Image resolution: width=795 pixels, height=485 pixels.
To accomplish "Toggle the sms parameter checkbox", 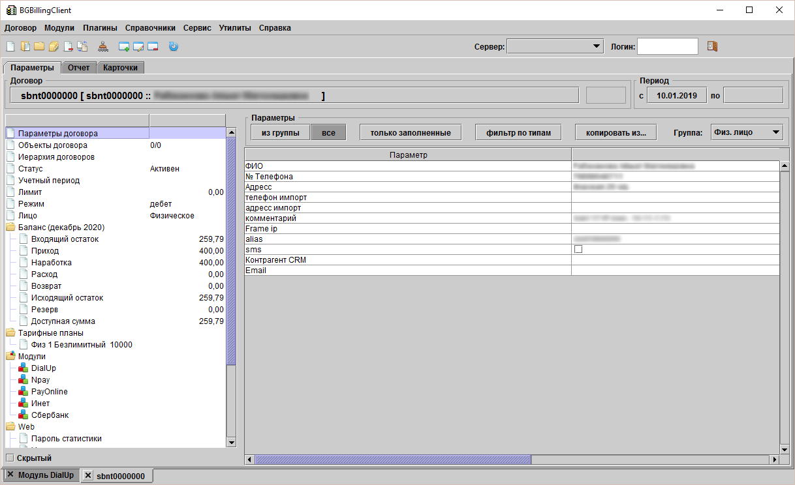I will pos(578,250).
